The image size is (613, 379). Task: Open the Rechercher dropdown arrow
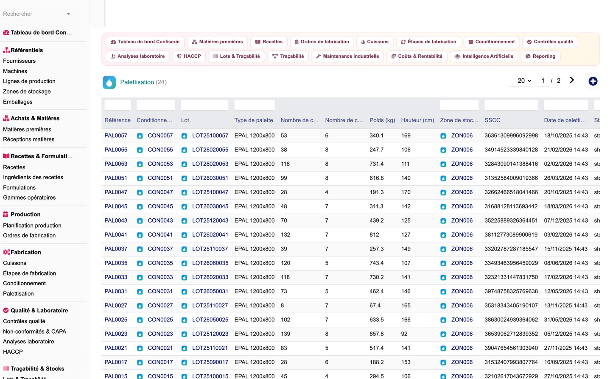[x=68, y=14]
